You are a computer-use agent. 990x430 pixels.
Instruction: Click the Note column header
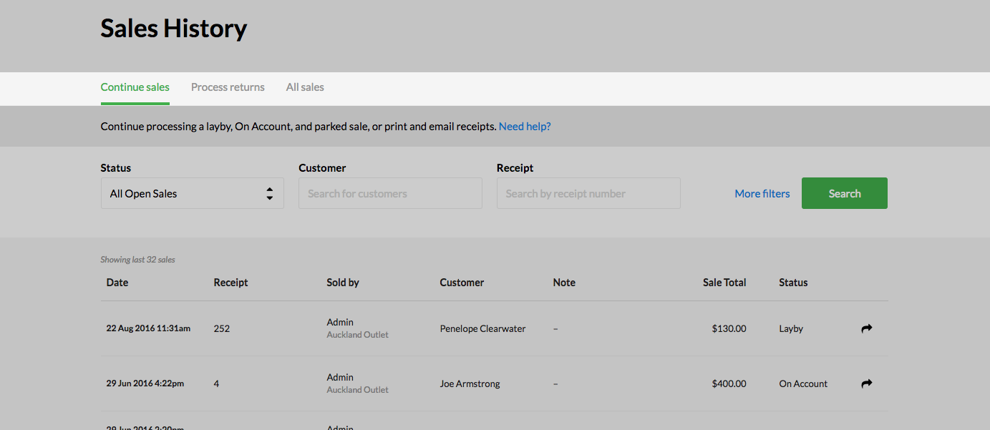(564, 283)
